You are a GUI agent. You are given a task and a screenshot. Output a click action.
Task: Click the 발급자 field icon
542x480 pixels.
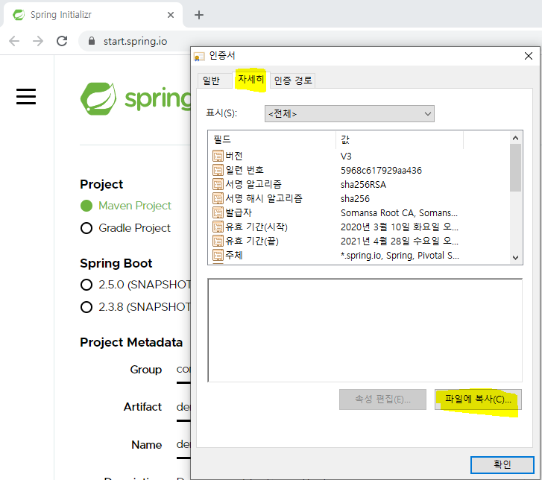click(x=218, y=212)
